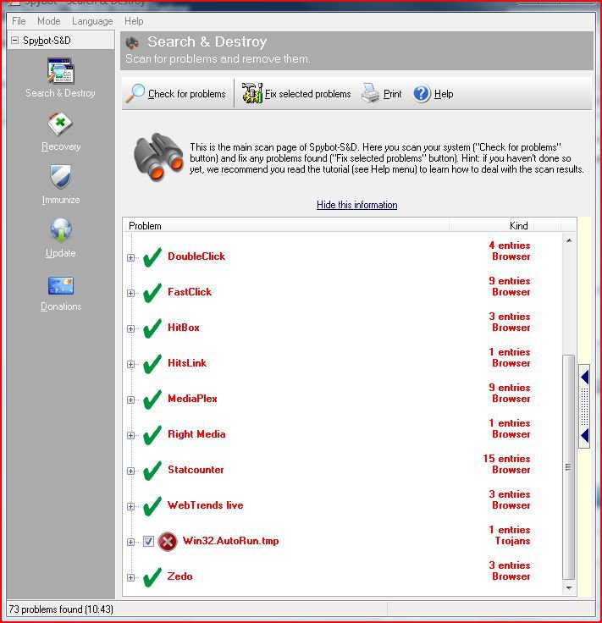602x623 pixels.
Task: Toggle the green checkmark for Zedo
Action: [x=152, y=577]
